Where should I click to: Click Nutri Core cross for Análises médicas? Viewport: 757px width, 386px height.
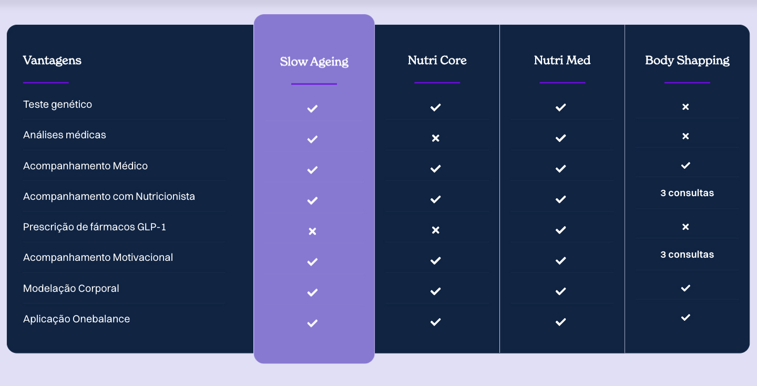(435, 138)
